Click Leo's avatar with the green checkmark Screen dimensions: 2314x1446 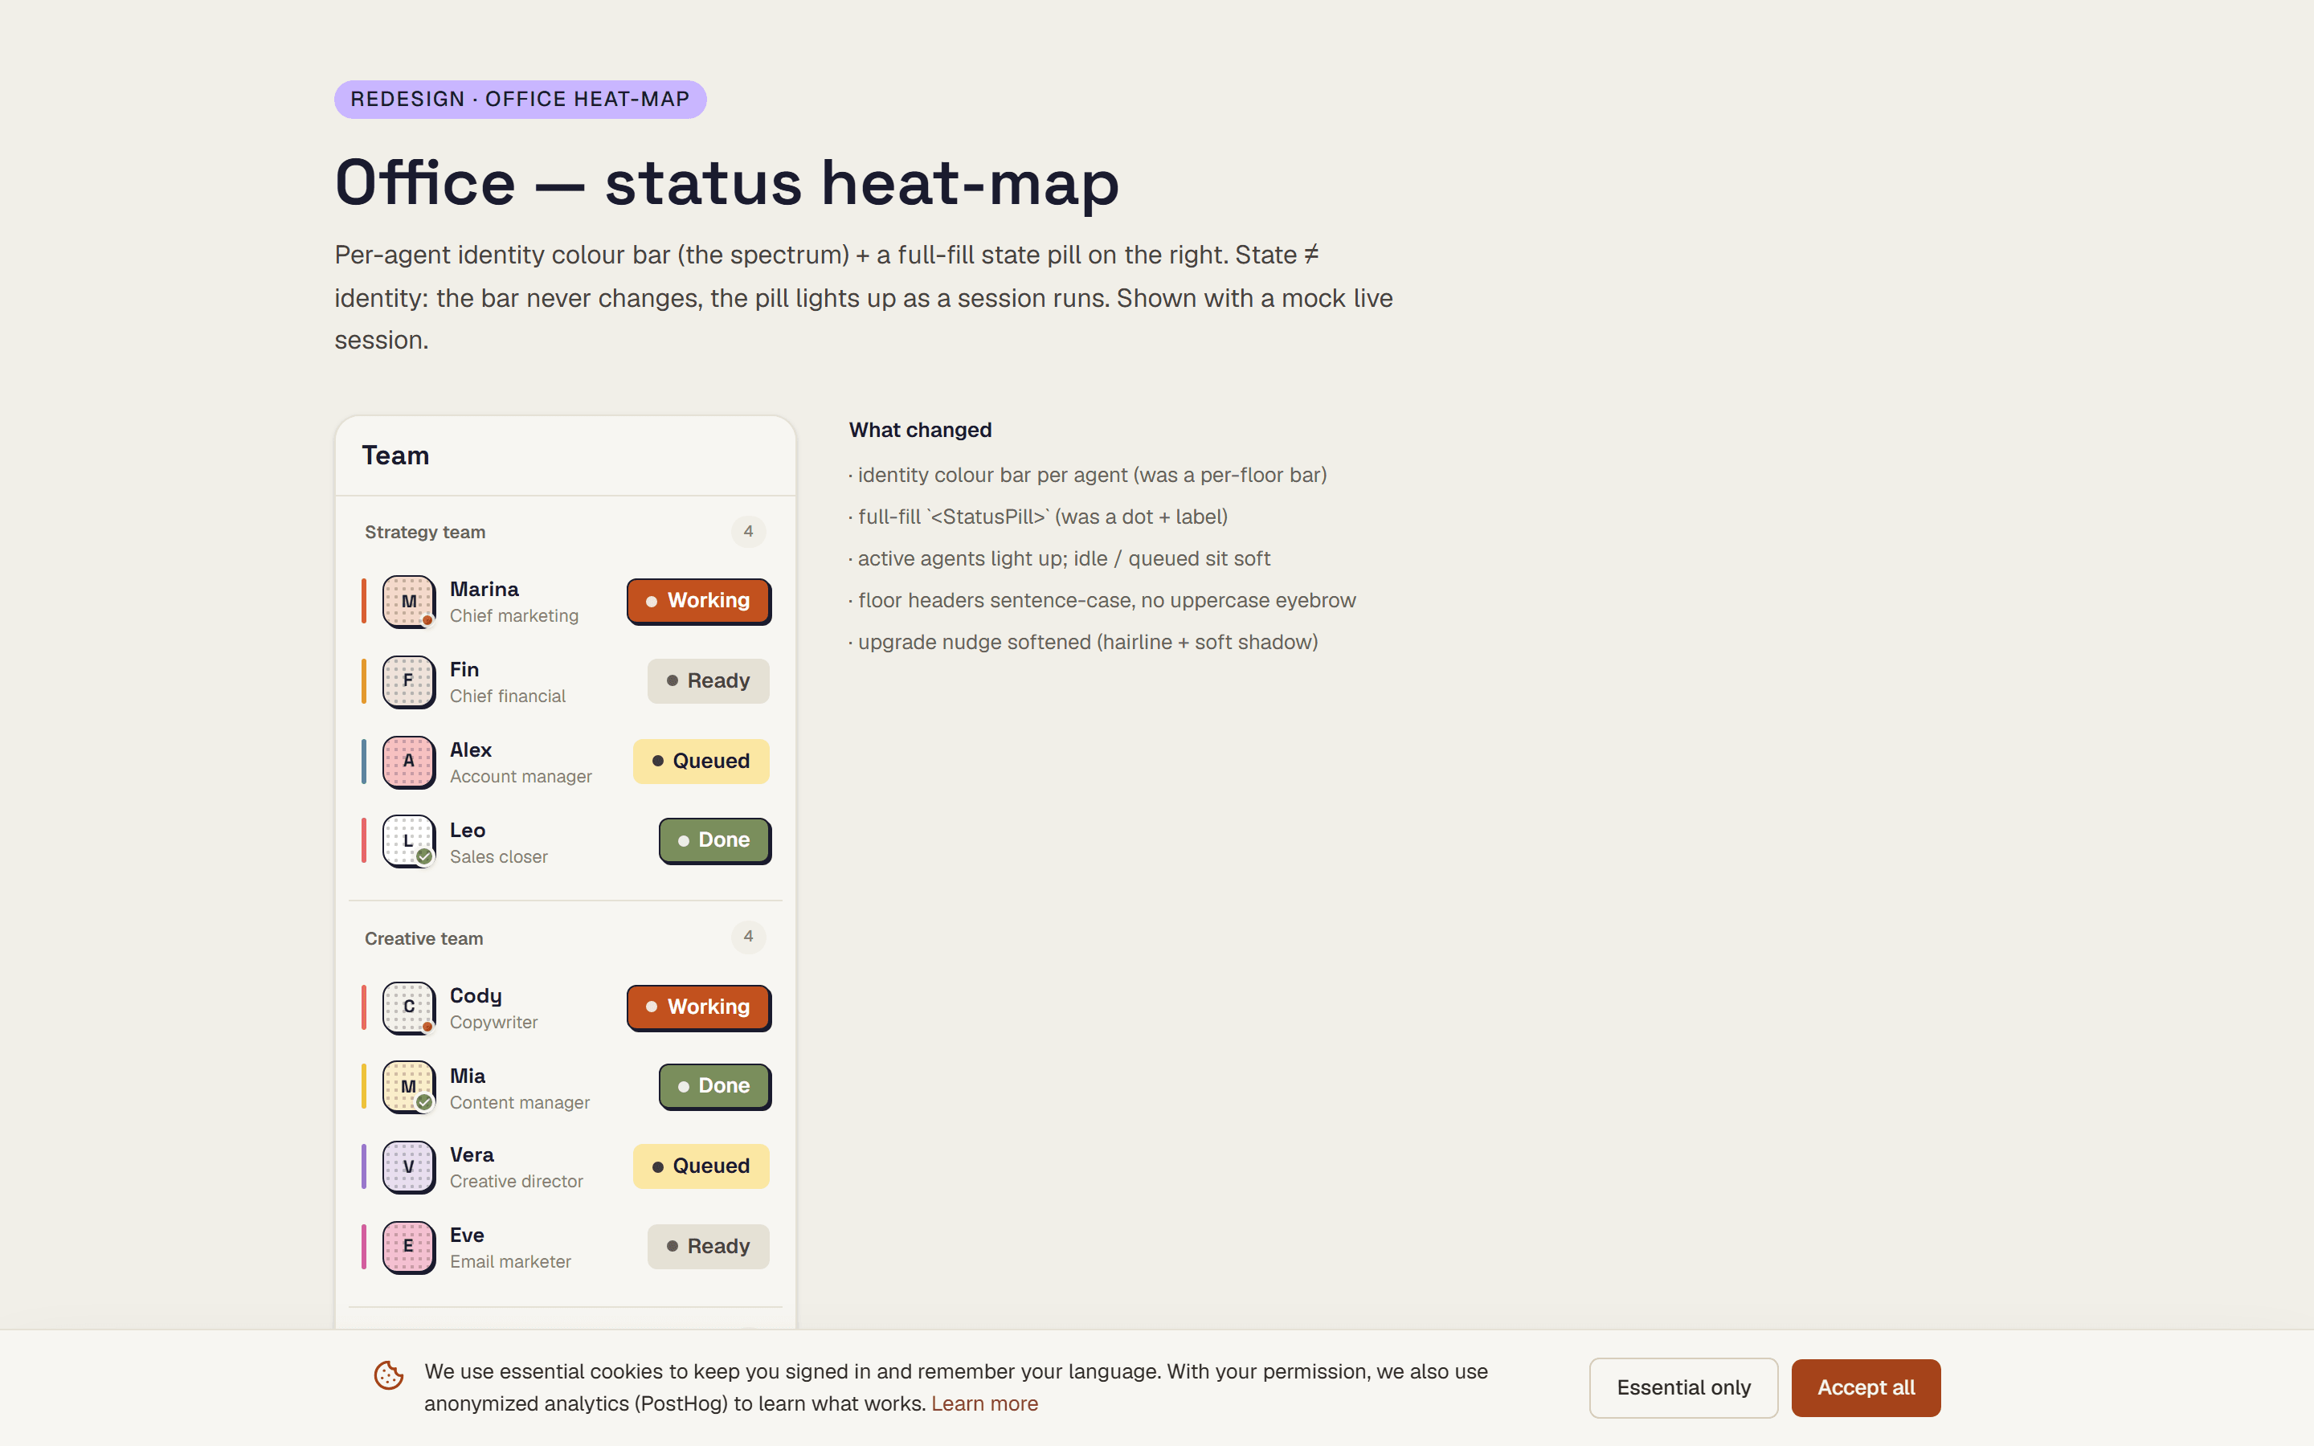[408, 842]
